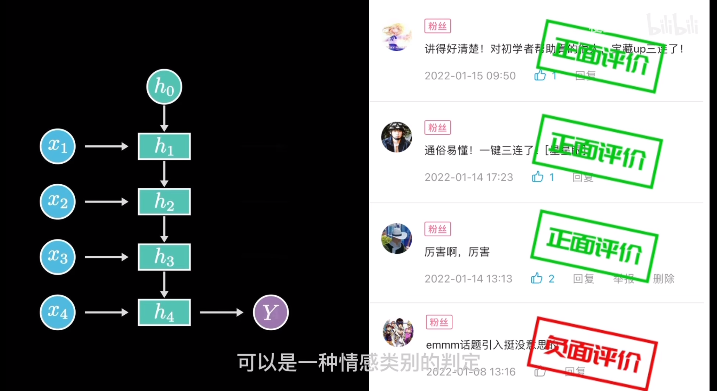Click the like count on 2022-01-14 13:13 comment

click(x=551, y=279)
